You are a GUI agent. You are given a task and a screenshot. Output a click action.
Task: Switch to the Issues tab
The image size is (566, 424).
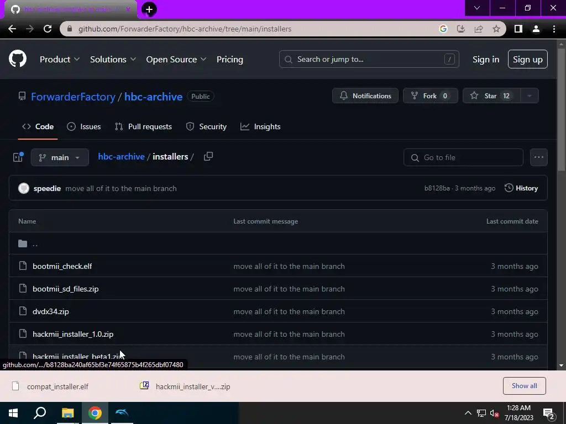pyautogui.click(x=84, y=126)
